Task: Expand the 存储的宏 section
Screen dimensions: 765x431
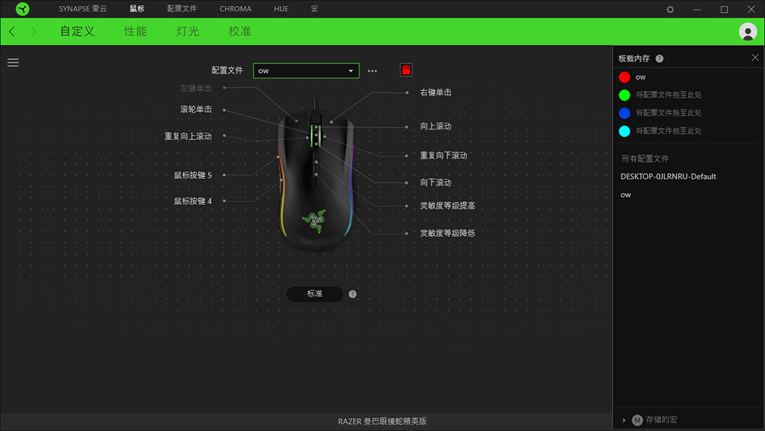Action: (x=624, y=420)
